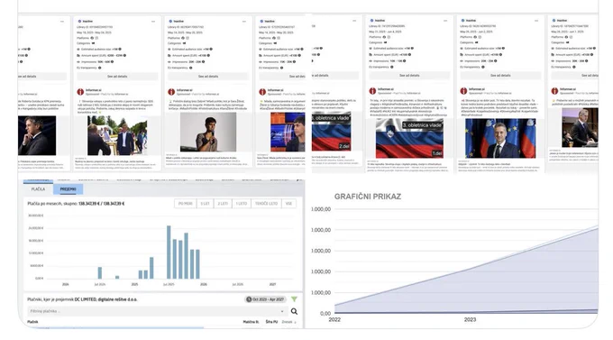This screenshot has width=613, height=340.
Task: Open the flag image labeled 2.del
Action: (x=331, y=133)
